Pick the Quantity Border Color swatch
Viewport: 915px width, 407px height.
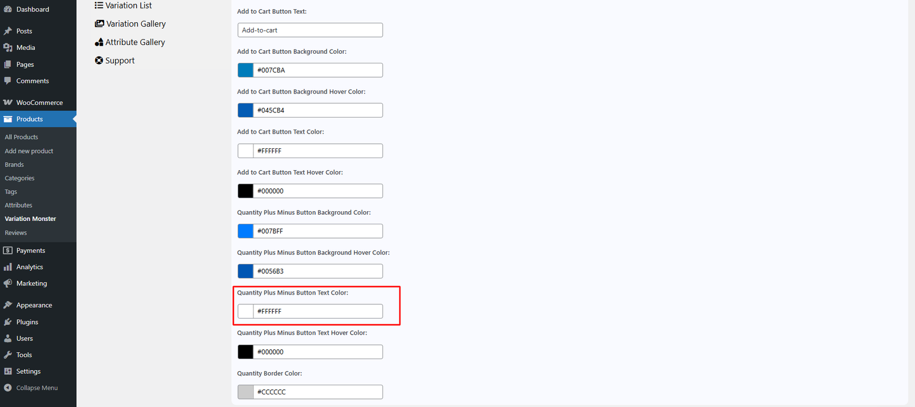(x=245, y=392)
